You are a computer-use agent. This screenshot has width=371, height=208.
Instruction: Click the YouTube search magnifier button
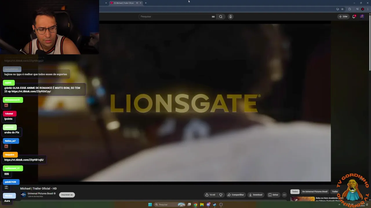pos(221,16)
